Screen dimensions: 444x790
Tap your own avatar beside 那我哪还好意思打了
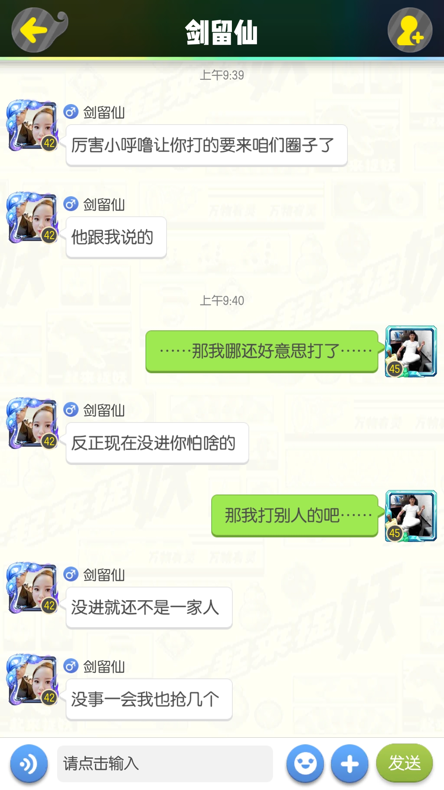411,351
